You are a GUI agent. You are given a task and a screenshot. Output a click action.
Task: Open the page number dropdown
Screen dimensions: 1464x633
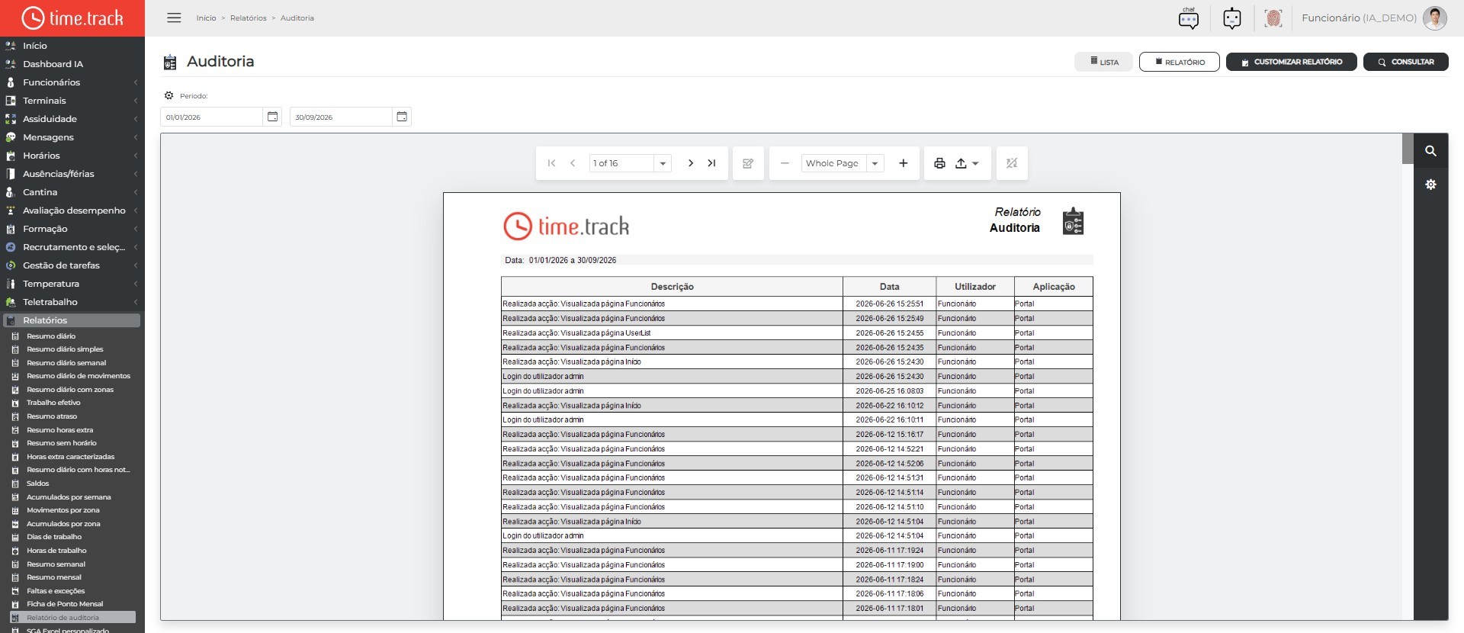[x=663, y=163]
